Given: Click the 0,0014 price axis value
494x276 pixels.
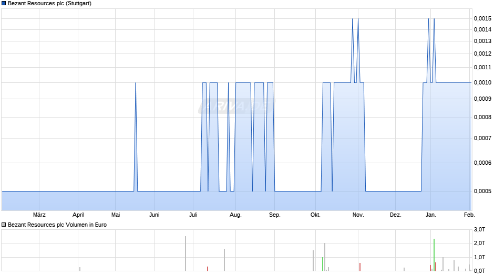Looking at the screenshot, I should (x=482, y=29).
